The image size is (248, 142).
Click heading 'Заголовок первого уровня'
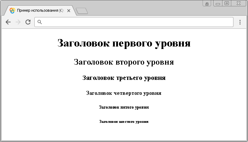click(x=124, y=43)
